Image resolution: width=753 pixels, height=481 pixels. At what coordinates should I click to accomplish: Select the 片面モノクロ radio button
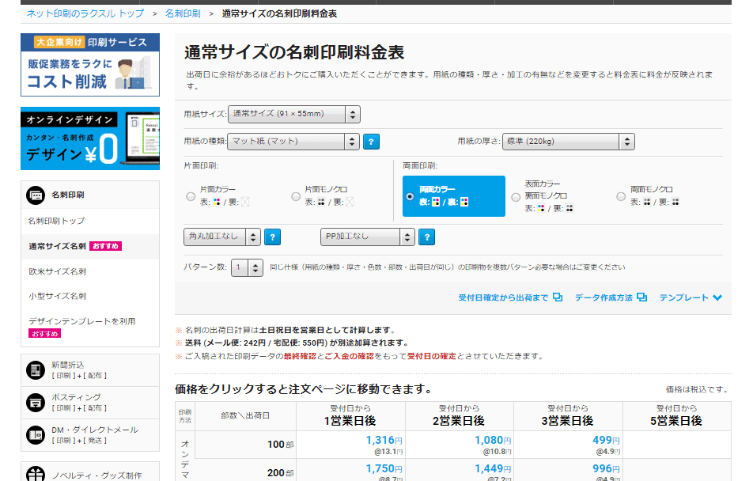296,196
